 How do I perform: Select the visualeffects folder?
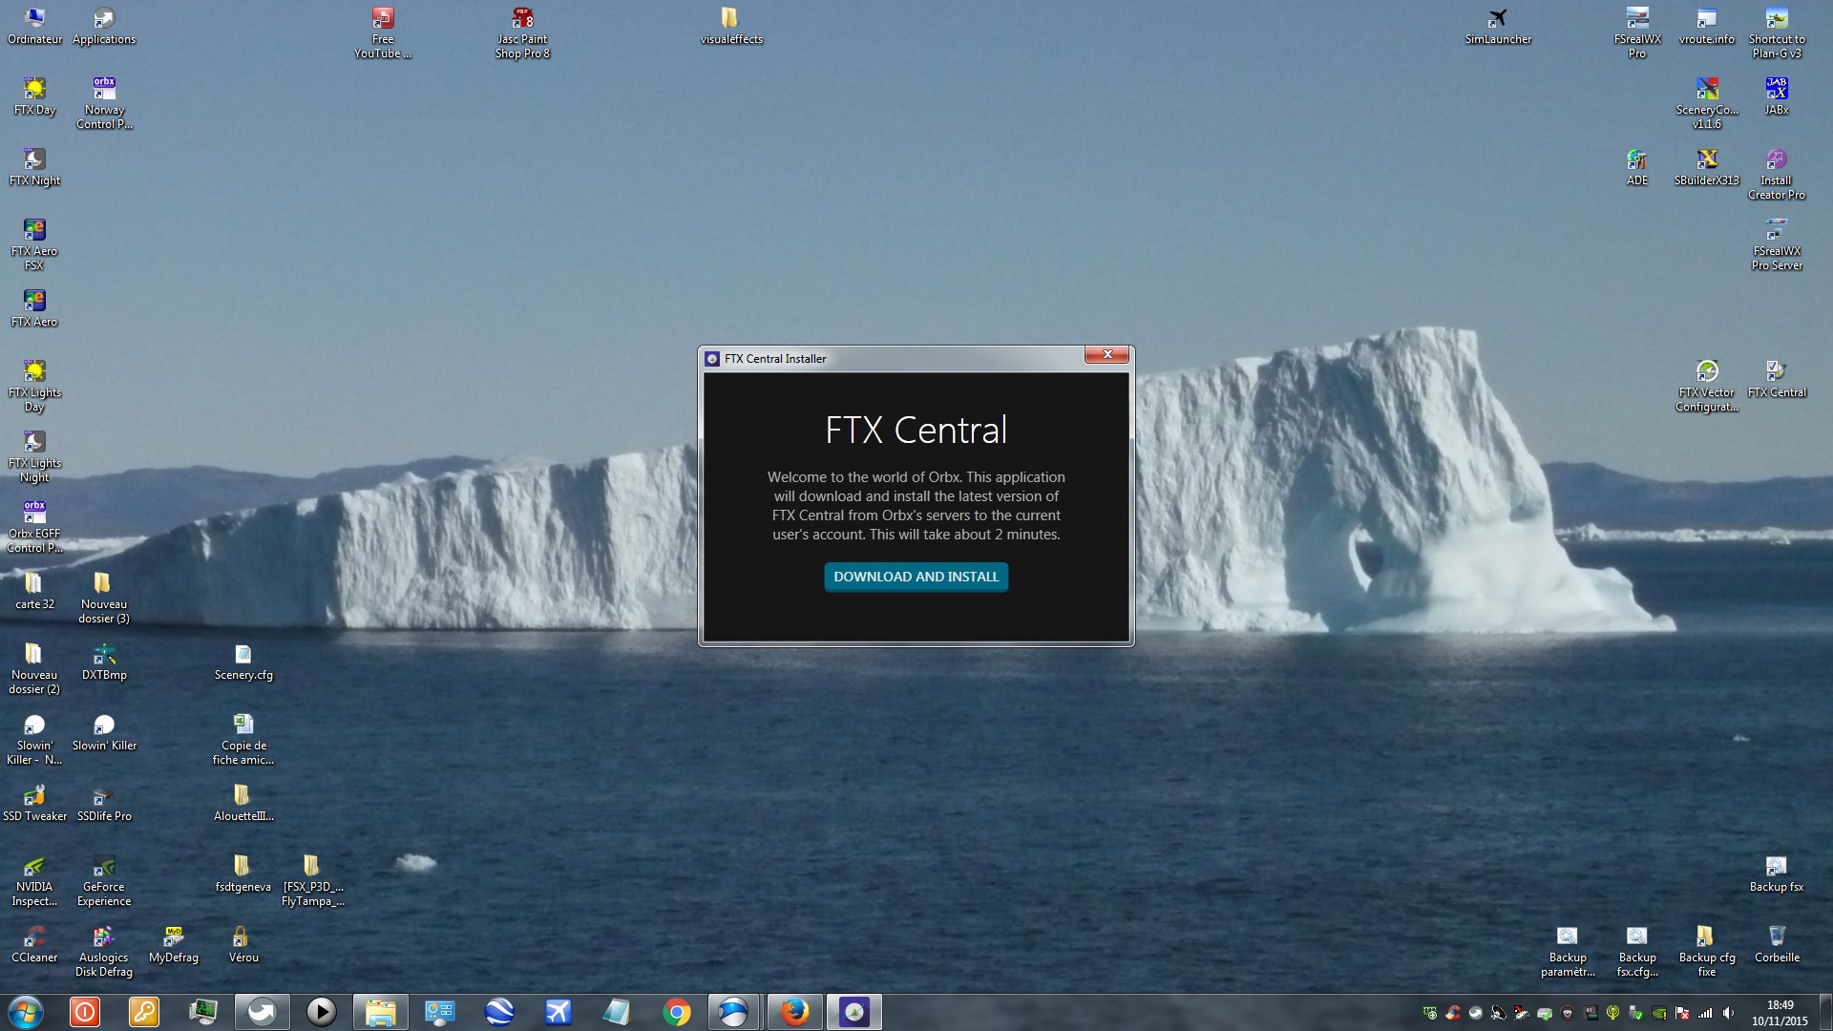[731, 26]
